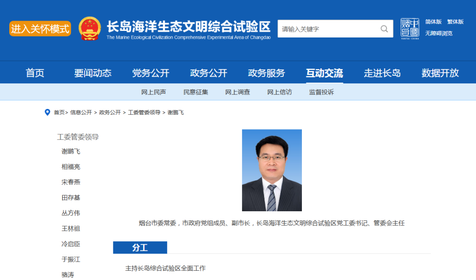Screen dimensions: 476x280
Task: Open the 要闻动态 nav item
Action: [93, 73]
